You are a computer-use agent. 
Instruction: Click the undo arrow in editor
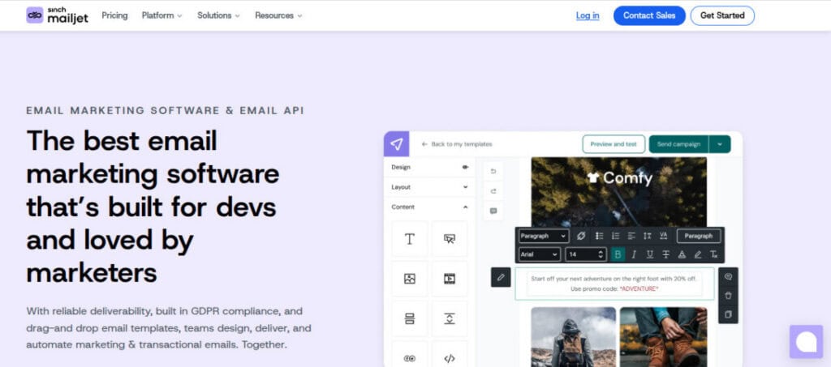point(493,171)
